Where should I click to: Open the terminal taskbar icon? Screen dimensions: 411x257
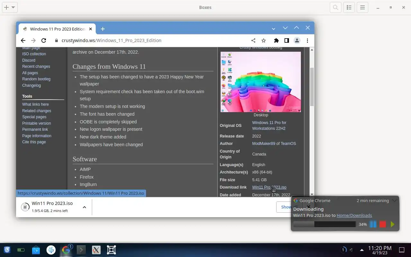pos(81,250)
